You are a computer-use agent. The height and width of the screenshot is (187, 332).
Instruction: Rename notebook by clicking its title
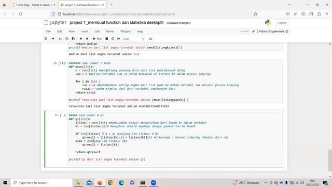(x=116, y=22)
